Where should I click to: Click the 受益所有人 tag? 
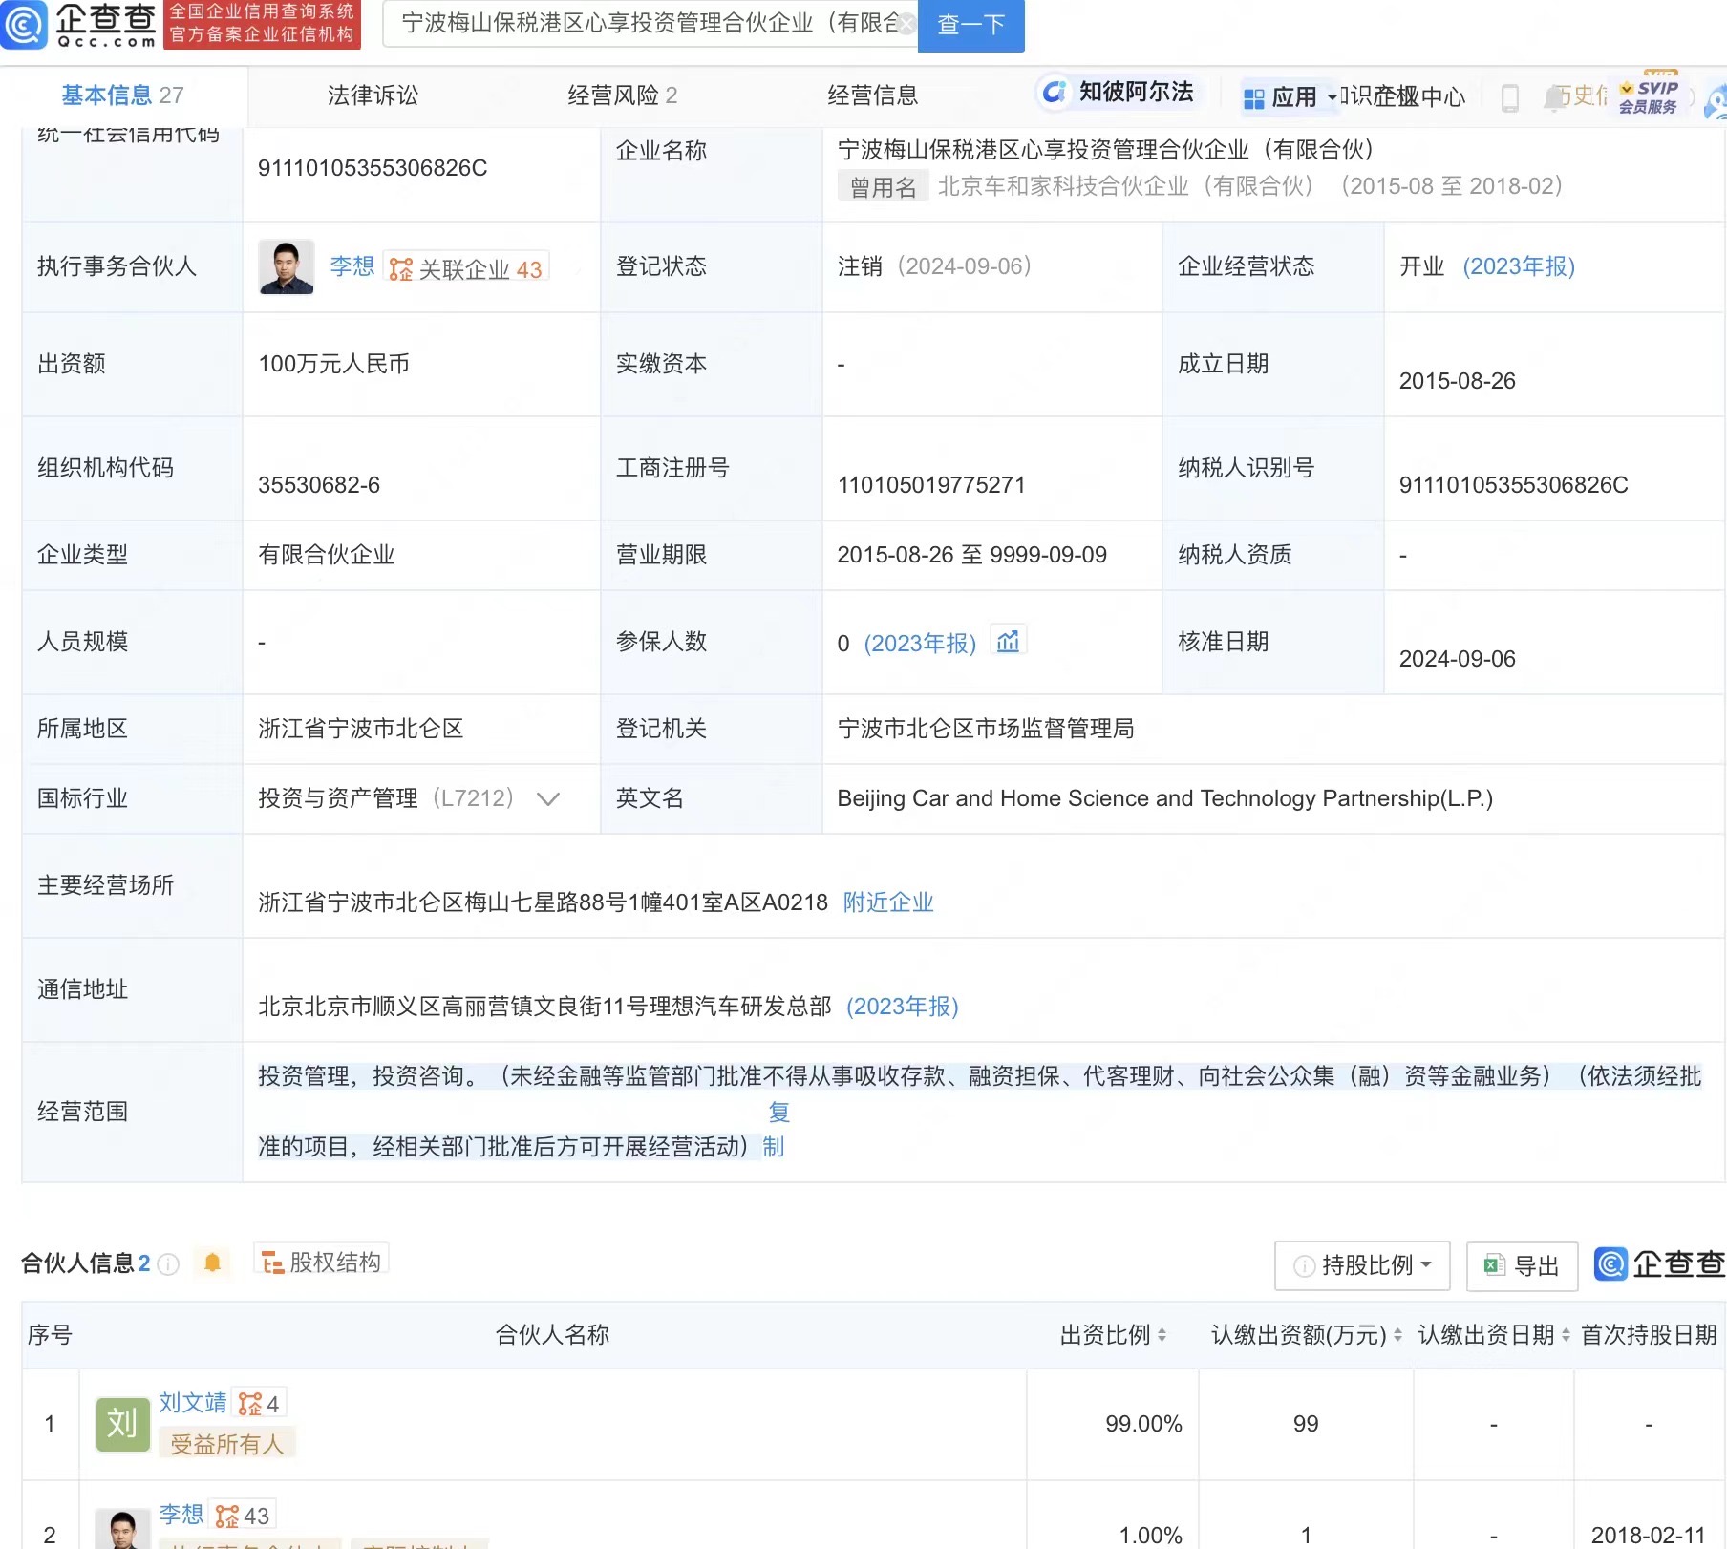pos(227,1444)
